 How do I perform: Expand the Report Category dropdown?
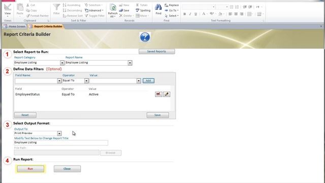click(x=62, y=63)
